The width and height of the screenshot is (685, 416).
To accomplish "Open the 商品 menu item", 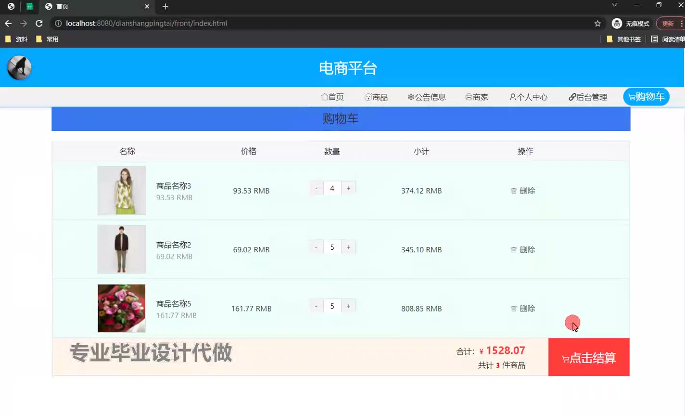I will (376, 97).
